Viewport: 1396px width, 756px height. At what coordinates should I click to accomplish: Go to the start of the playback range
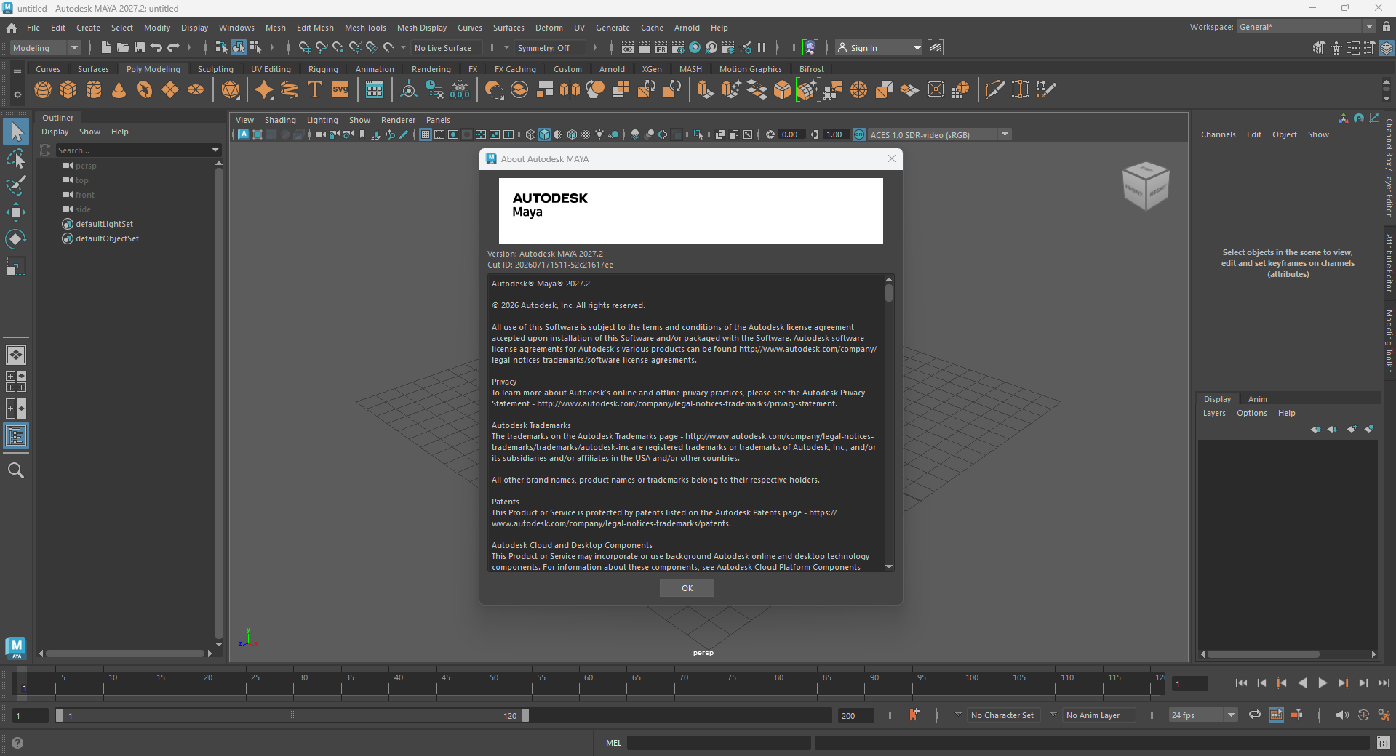point(1241,683)
